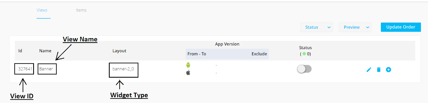Toggle the Banner view status switch
The height and width of the screenshot is (103, 428).
point(304,69)
